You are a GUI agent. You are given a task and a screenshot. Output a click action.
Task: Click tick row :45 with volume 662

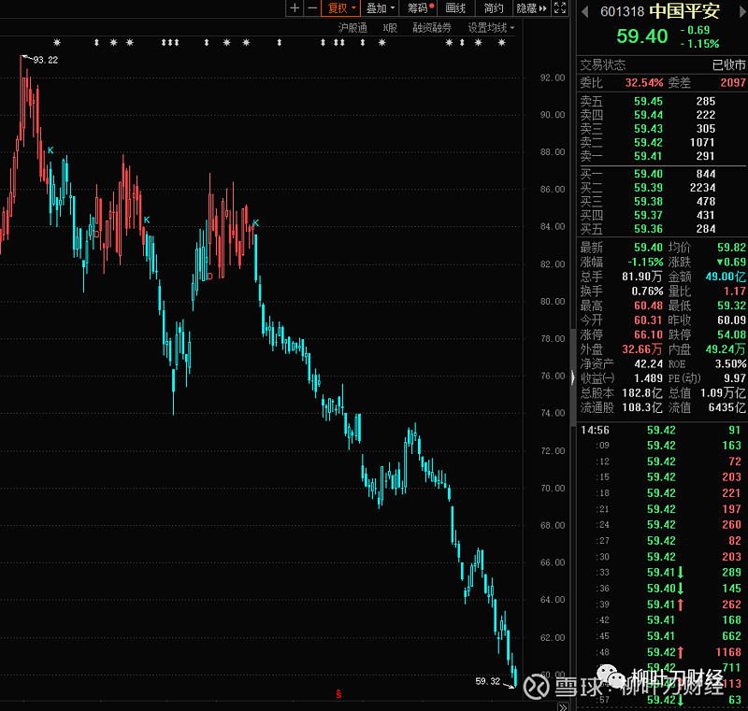pyautogui.click(x=662, y=636)
